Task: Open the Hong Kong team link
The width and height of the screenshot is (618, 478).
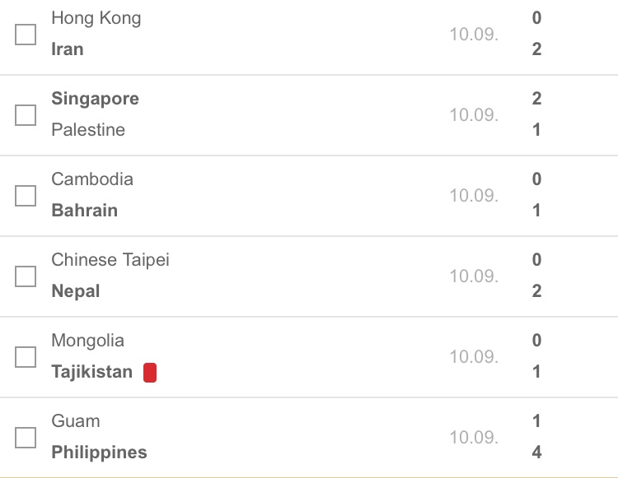Action: click(96, 19)
